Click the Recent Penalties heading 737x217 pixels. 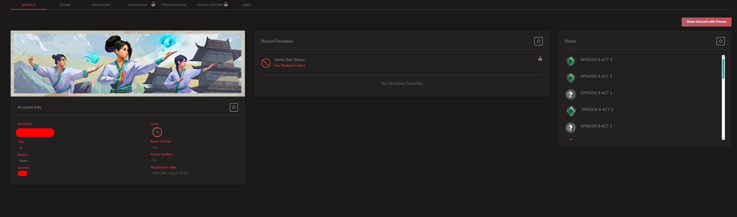point(277,41)
